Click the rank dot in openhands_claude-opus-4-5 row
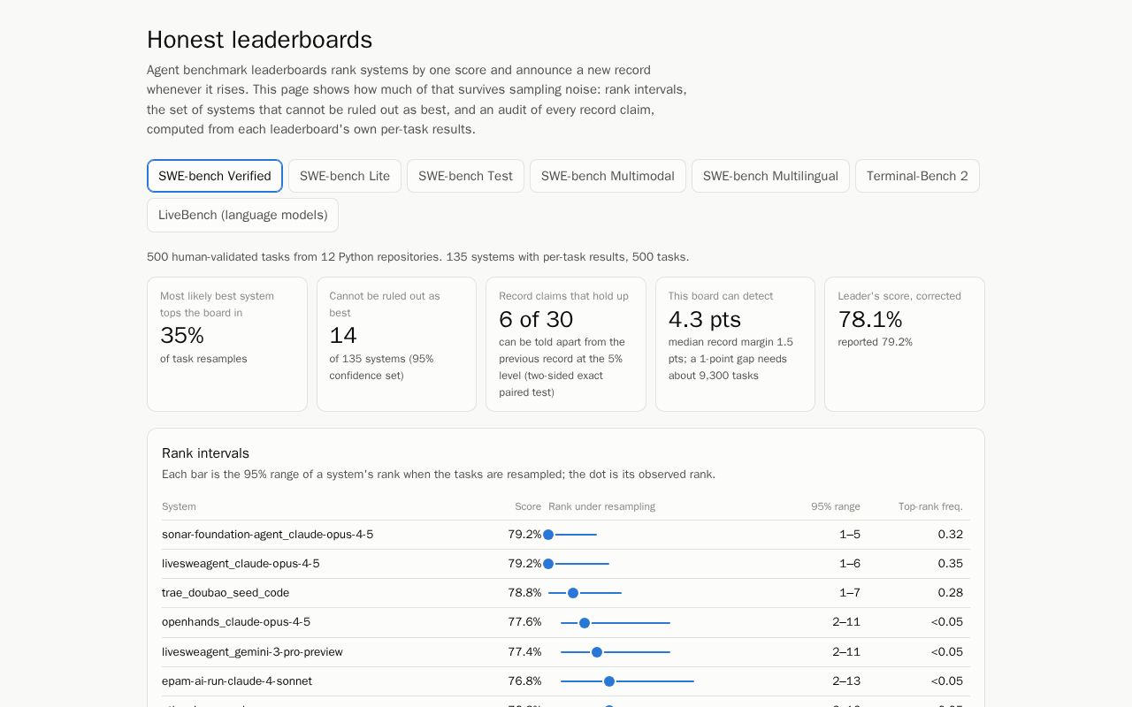Viewport: 1132px width, 707px height. tap(585, 623)
